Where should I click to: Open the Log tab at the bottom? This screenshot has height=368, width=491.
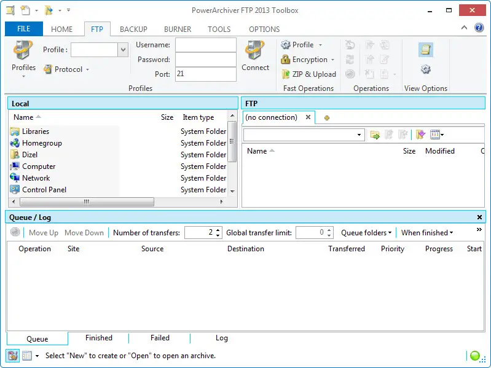(x=221, y=338)
